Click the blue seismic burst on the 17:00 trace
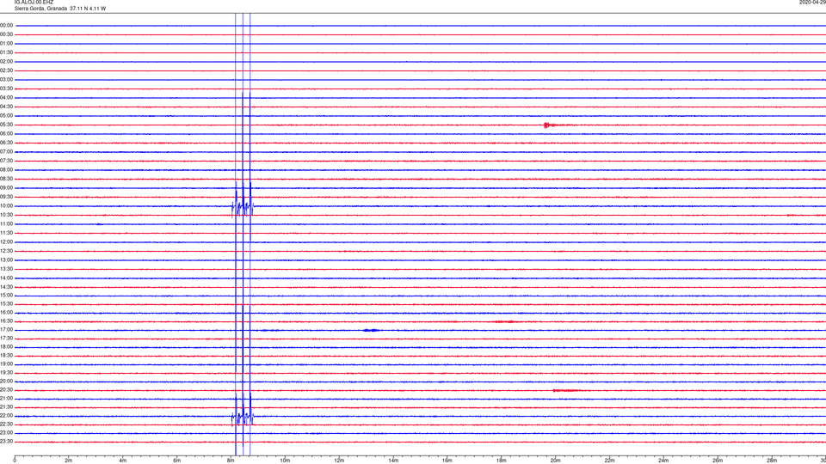Viewport: 826px width, 464px height. tap(371, 330)
